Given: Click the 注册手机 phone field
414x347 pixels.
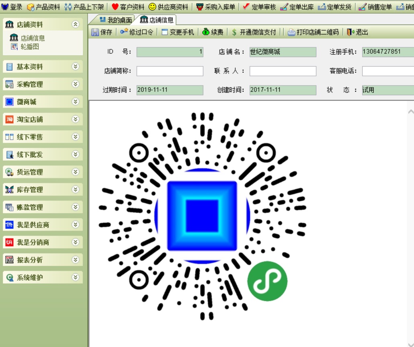Looking at the screenshot, I should pyautogui.click(x=388, y=52).
